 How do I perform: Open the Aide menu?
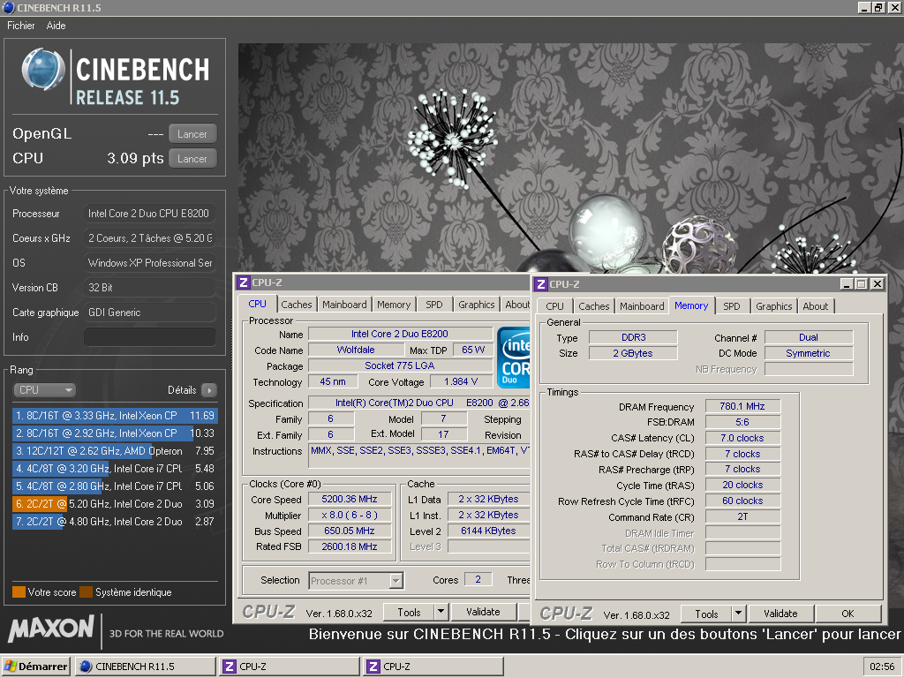coord(56,26)
